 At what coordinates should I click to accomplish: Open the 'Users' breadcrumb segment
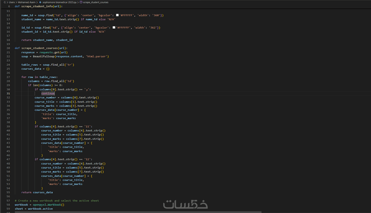point(12,2)
